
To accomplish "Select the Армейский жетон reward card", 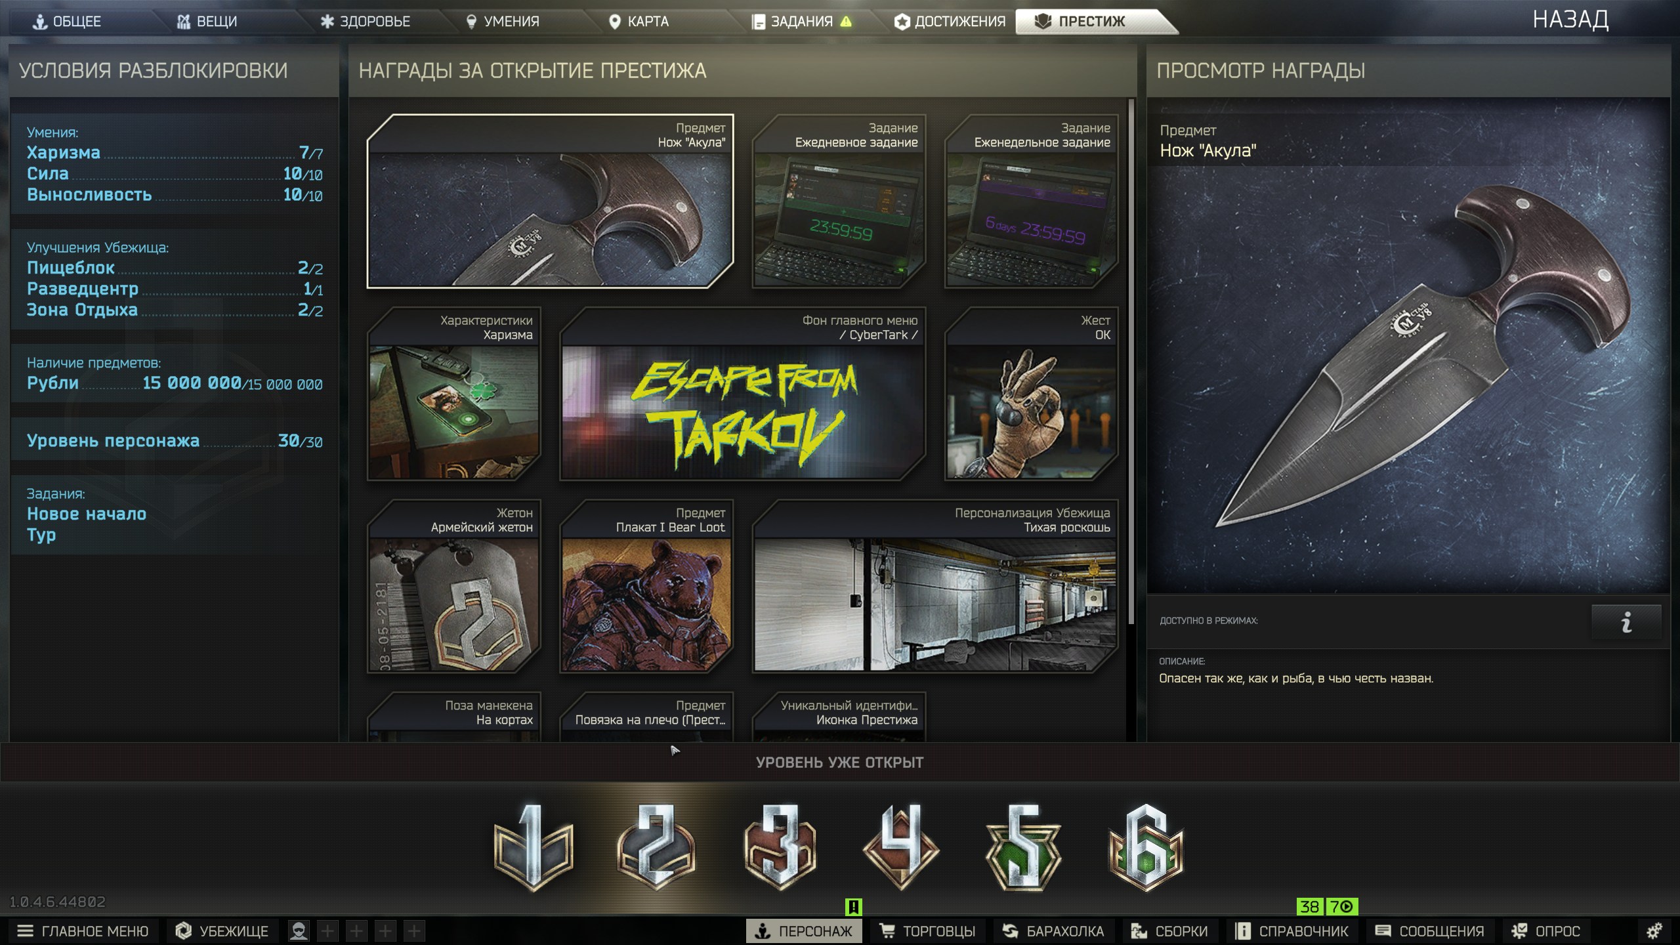I will pos(454,586).
